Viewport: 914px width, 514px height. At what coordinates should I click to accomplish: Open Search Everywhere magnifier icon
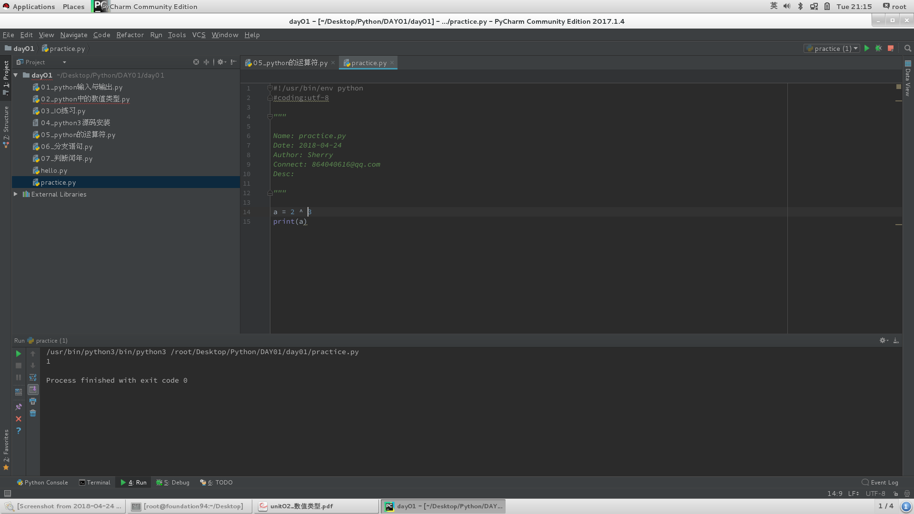(x=908, y=49)
